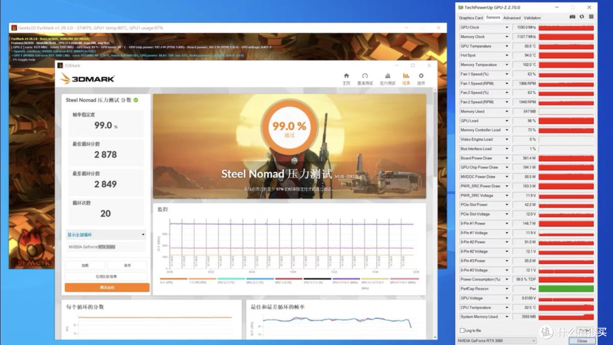Viewport: 613px width, 345px height.
Task: Click the 0.8180 V GPU Voltage value
Action: click(x=528, y=298)
